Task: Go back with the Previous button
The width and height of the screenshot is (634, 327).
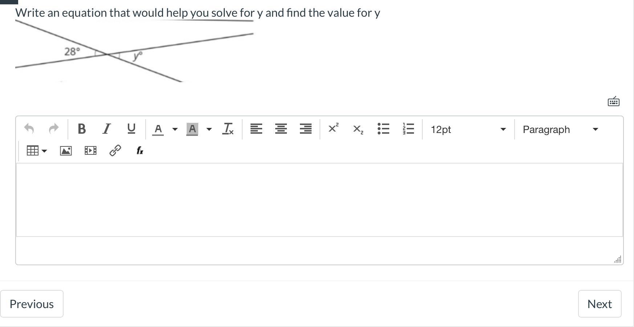Action: 32,304
